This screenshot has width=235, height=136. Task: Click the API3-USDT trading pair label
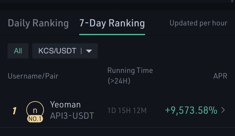coord(72,116)
